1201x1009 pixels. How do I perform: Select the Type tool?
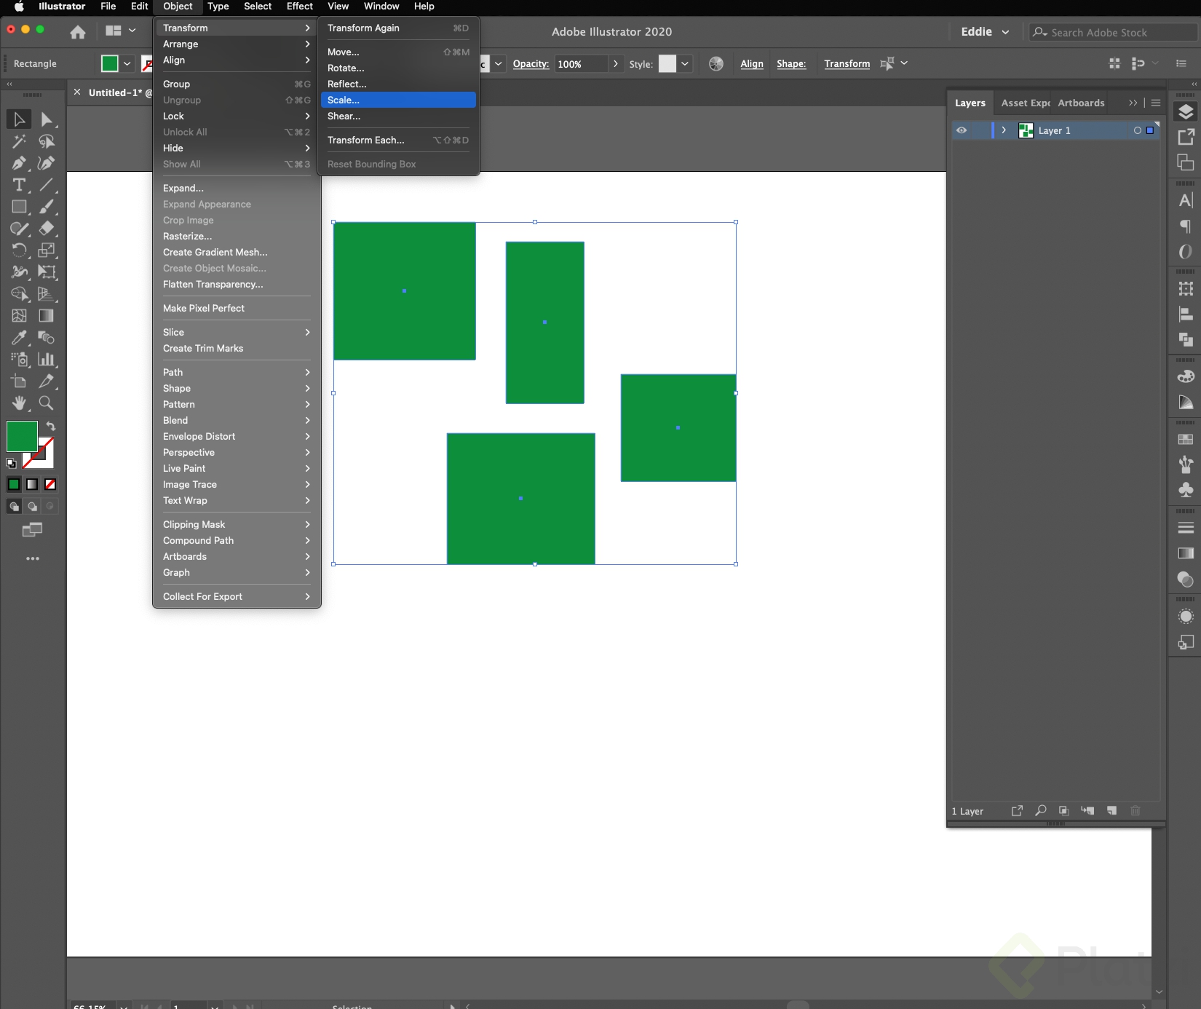[x=19, y=185]
